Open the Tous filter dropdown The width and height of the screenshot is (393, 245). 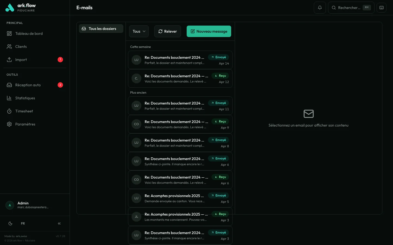pyautogui.click(x=139, y=31)
